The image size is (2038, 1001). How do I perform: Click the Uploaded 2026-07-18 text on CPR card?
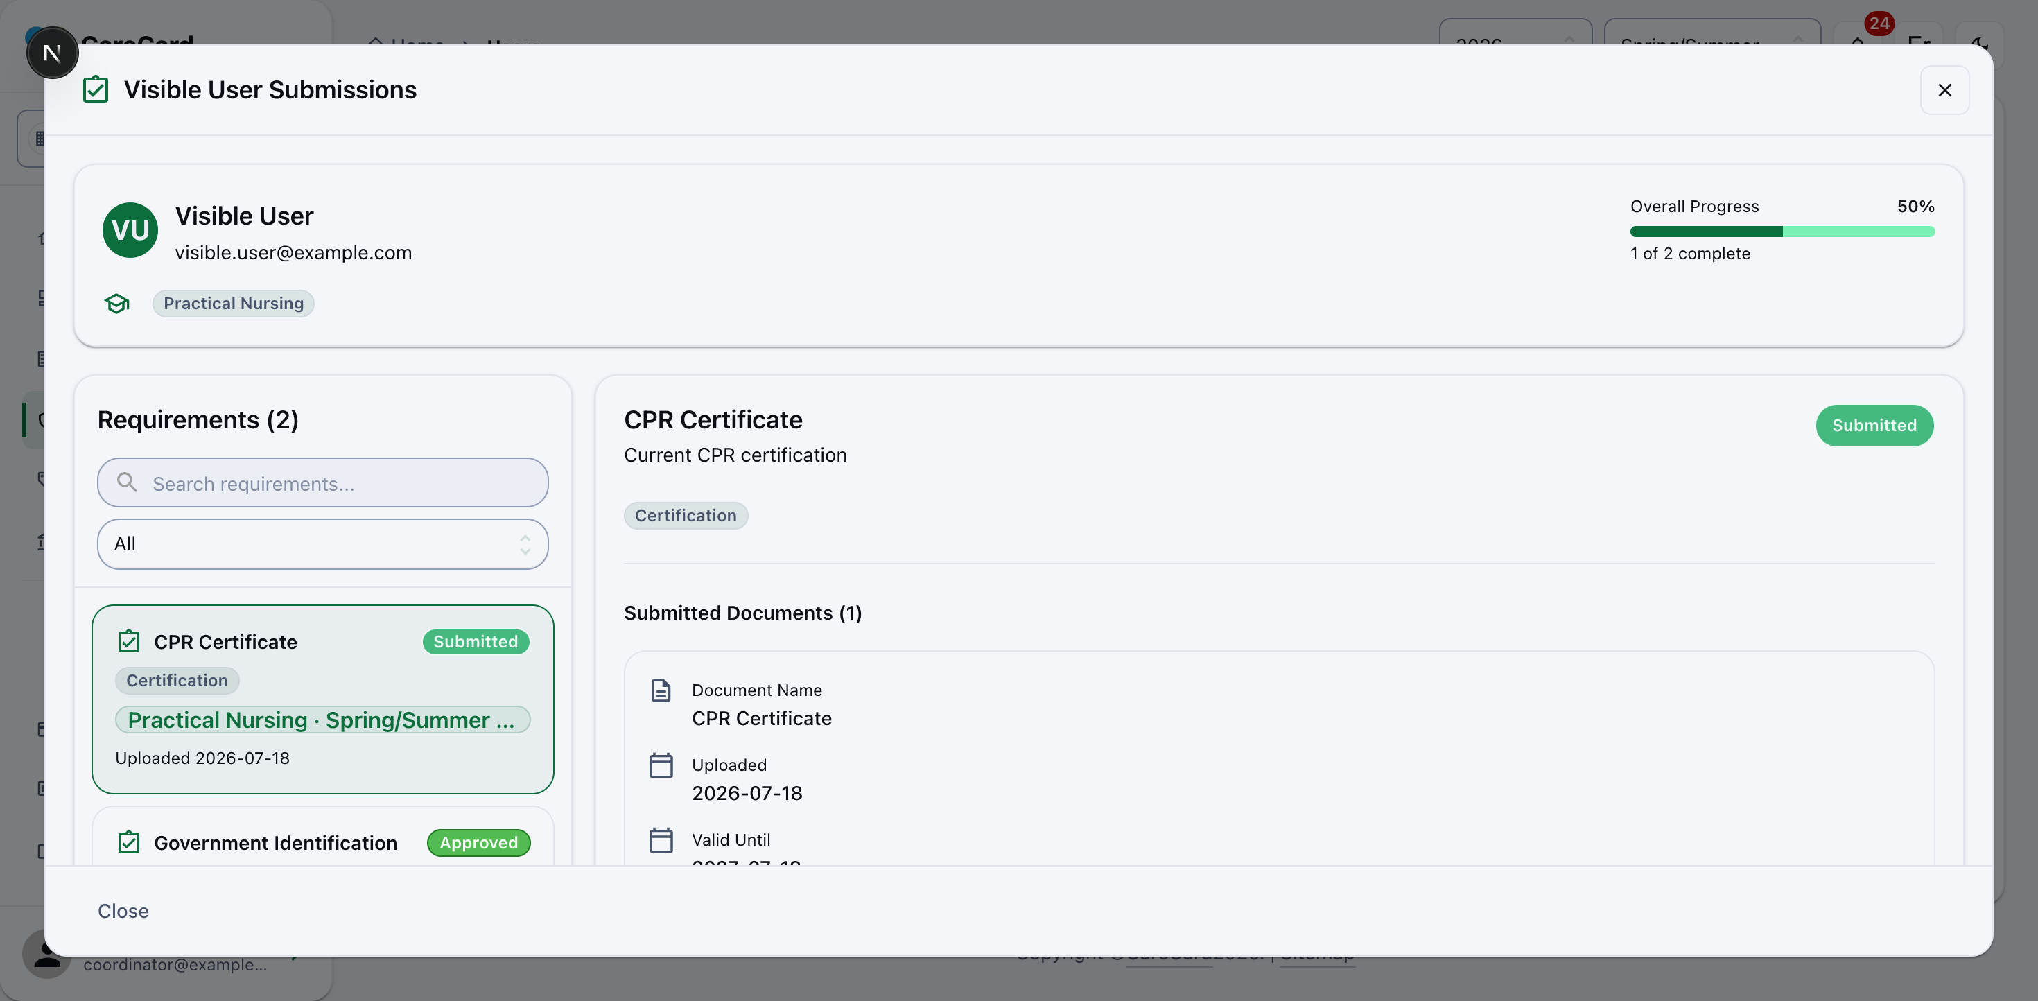[x=202, y=758]
